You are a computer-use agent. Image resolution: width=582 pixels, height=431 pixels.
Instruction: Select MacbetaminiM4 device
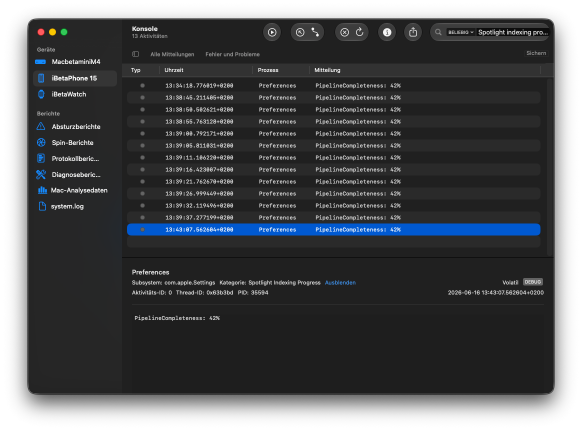coord(75,61)
